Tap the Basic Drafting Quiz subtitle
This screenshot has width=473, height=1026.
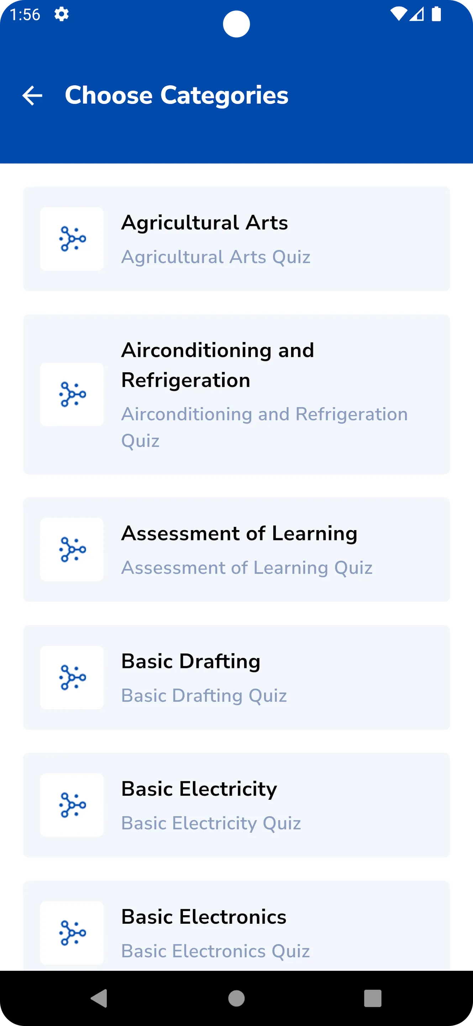(x=204, y=695)
